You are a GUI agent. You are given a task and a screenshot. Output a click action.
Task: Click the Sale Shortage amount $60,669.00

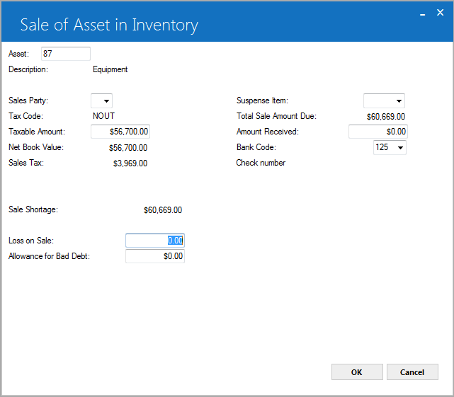click(163, 210)
